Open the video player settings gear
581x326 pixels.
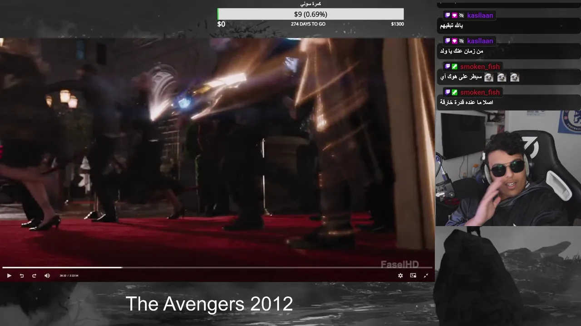(400, 275)
